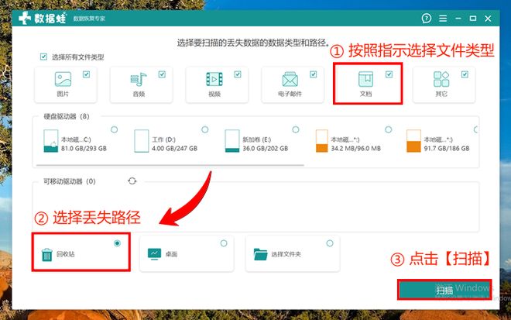Screen dimensions: 511x320
Task: Select the 工作 (D:) drive radio button
Action: point(204,129)
